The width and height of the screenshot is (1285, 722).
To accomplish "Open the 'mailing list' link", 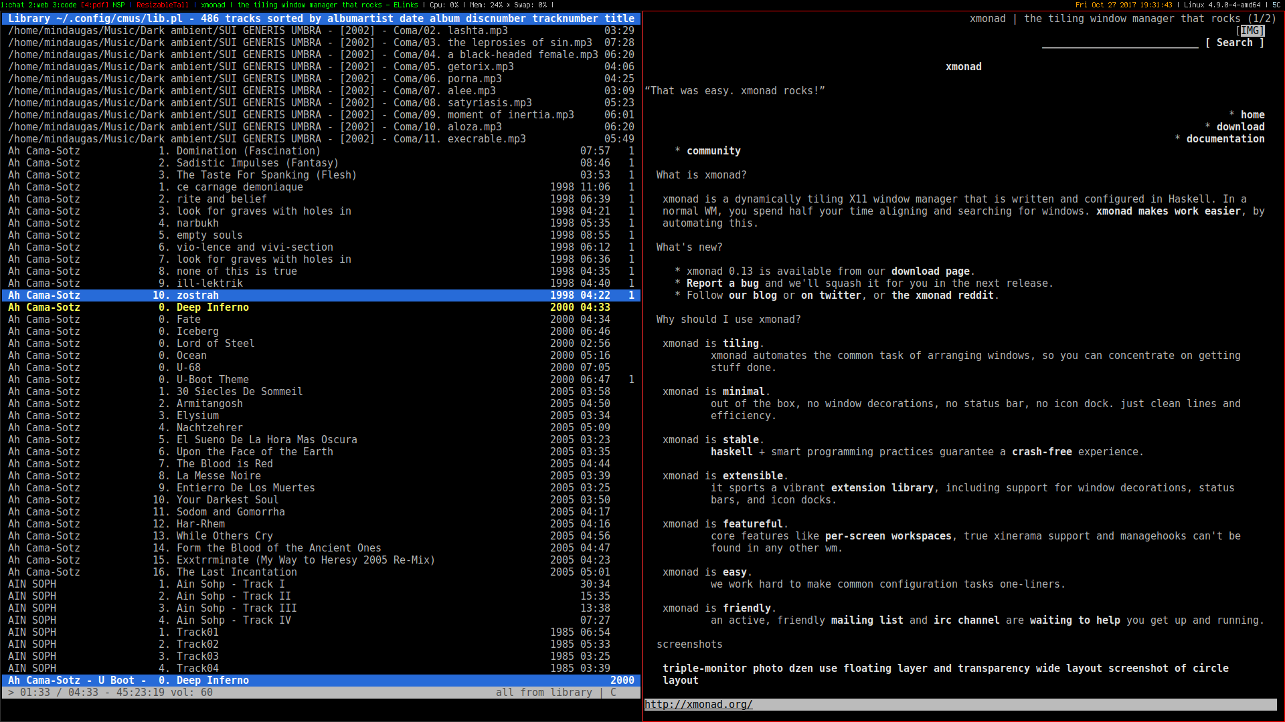I will 867,620.
